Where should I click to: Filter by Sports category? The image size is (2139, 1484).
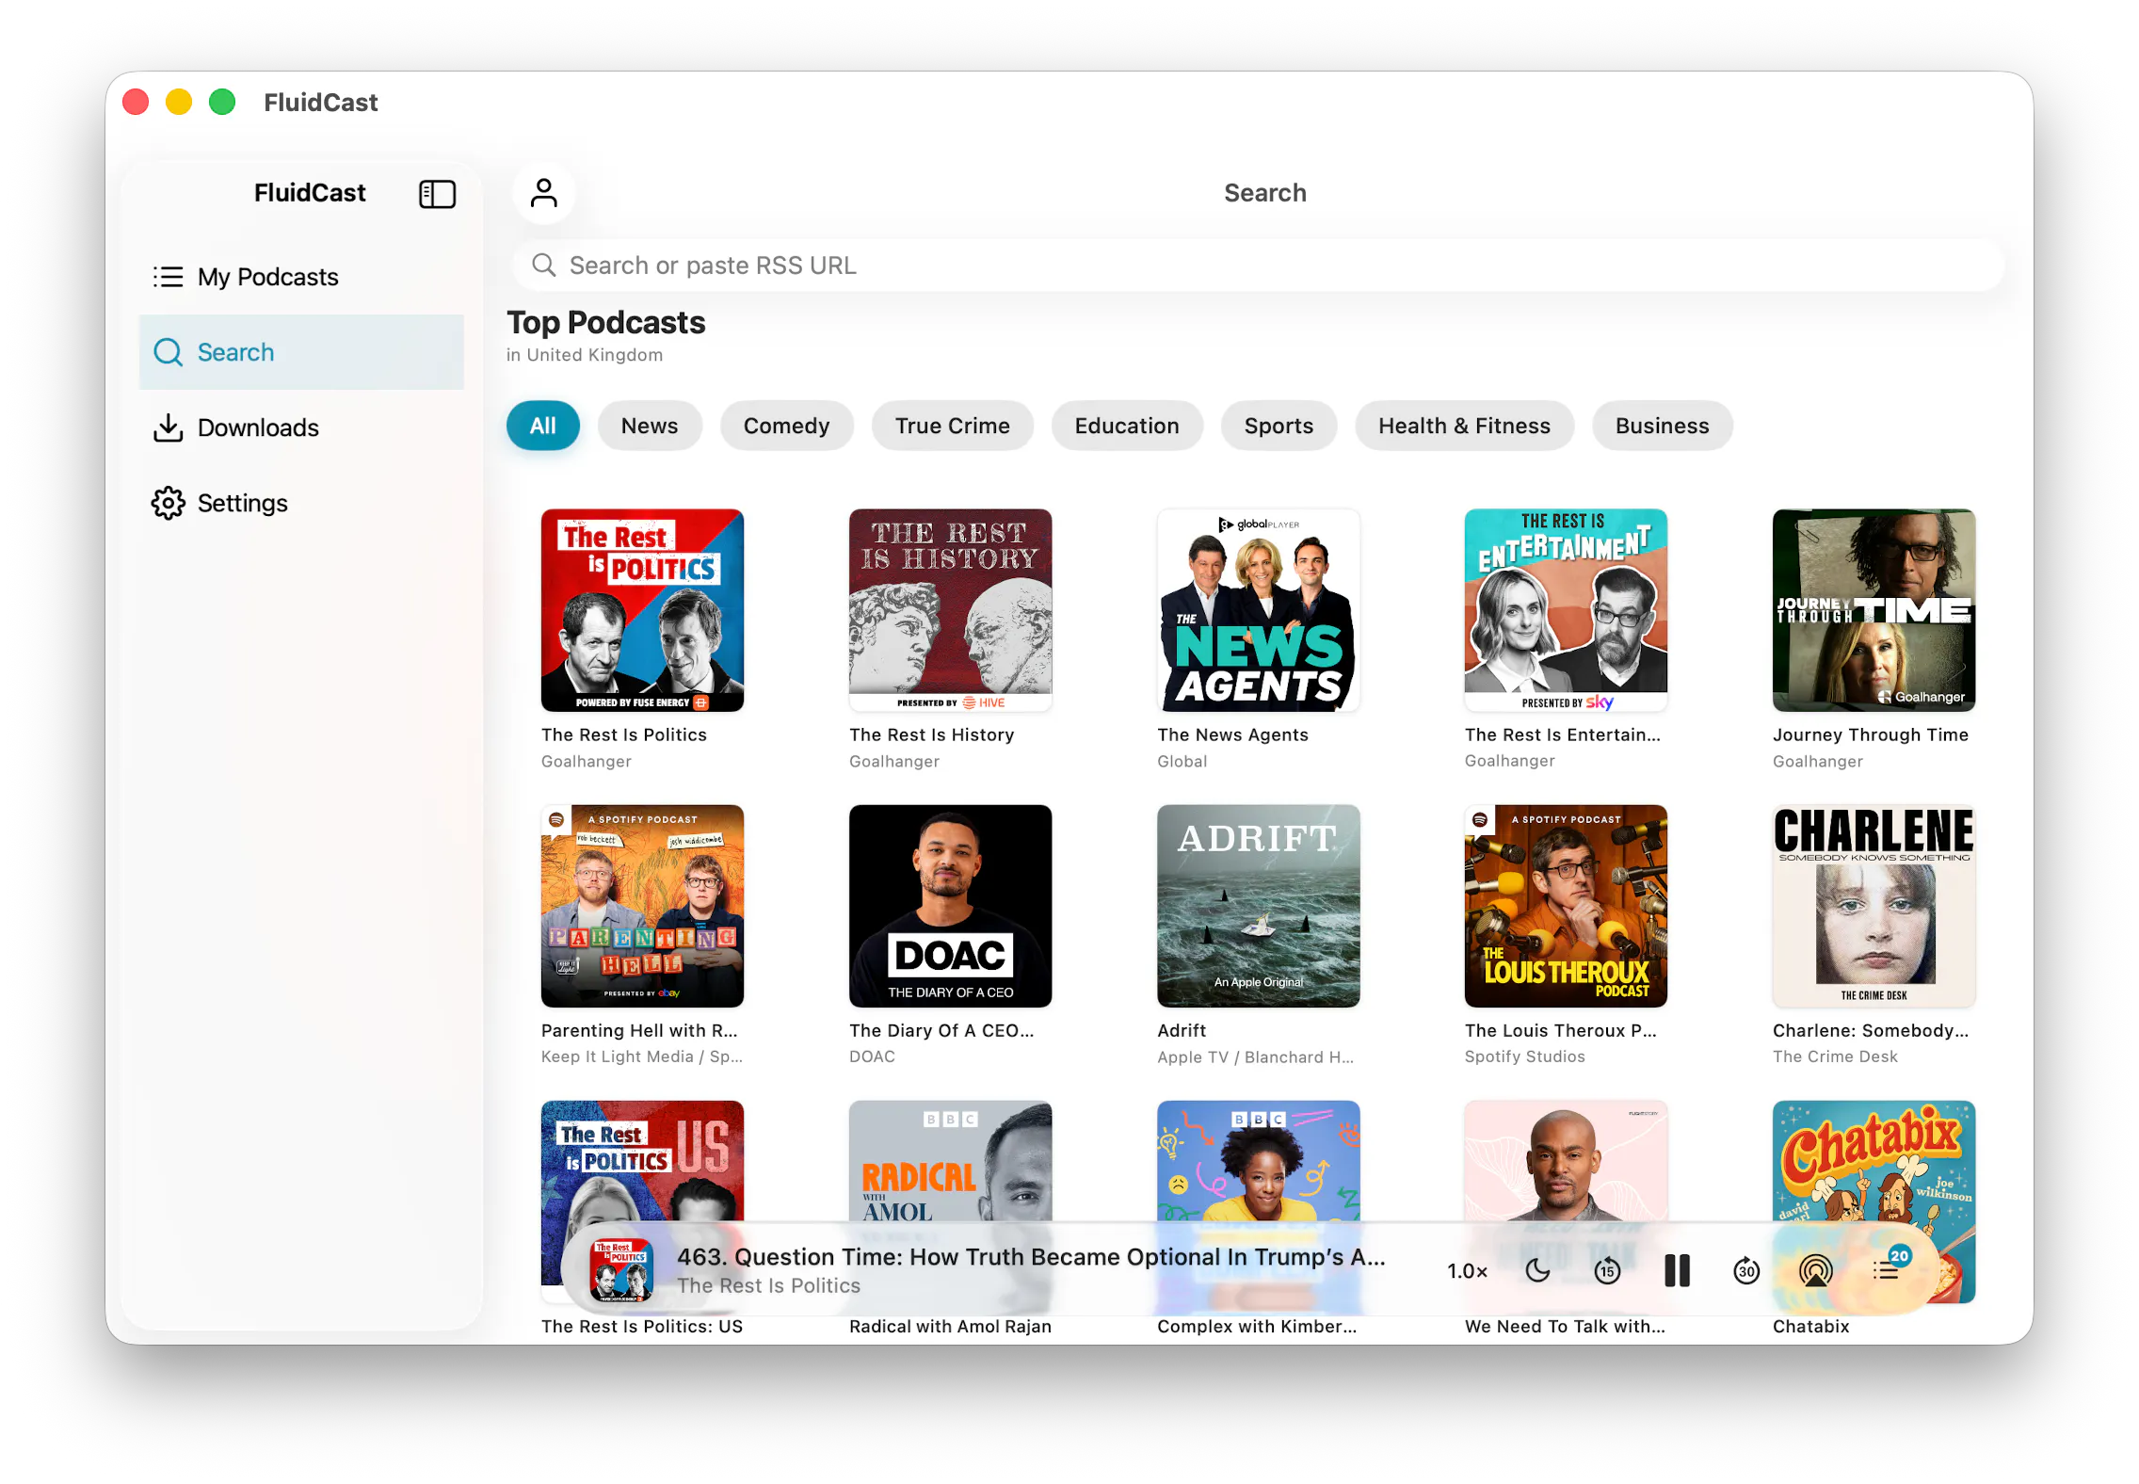(x=1279, y=426)
